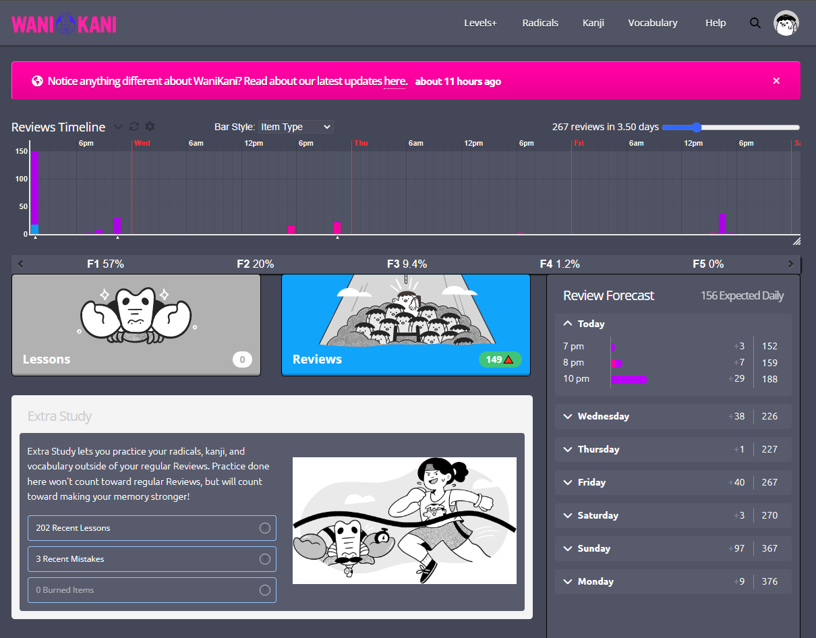
Task: Refresh the Reviews Timeline
Action: [x=134, y=127]
